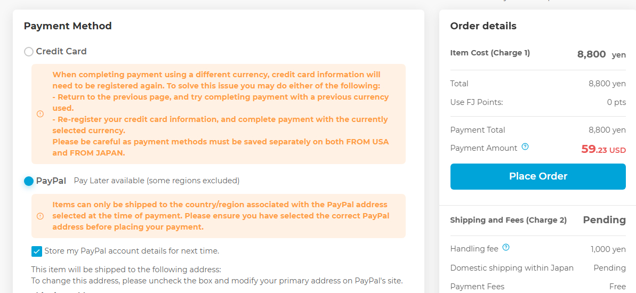Click the Handling fee help icon
Screen dimensions: 636x293
(506, 248)
